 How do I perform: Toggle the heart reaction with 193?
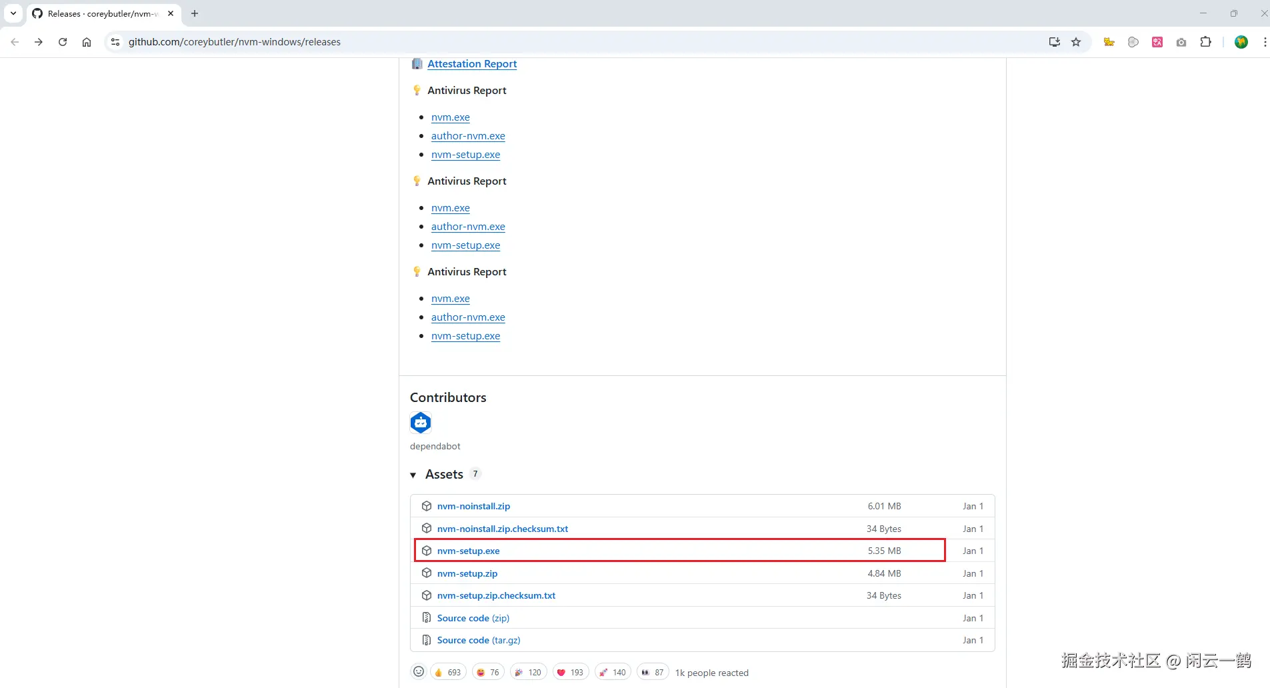571,672
